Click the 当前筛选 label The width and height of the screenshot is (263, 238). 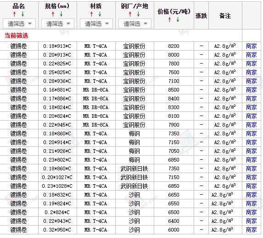[16, 35]
